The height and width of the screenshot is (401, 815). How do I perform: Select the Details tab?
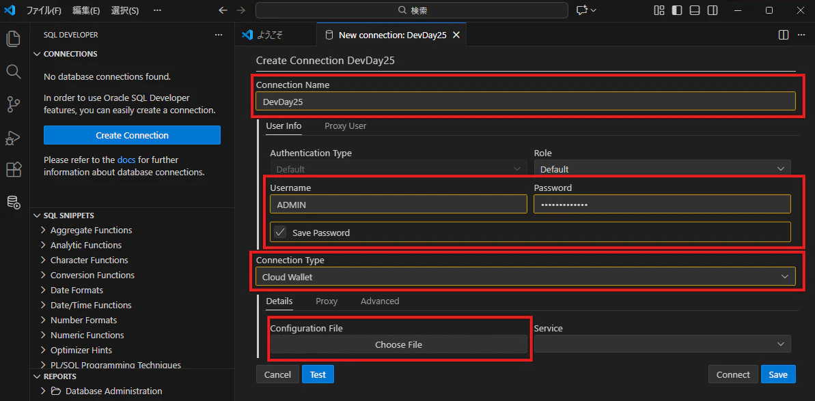(279, 301)
